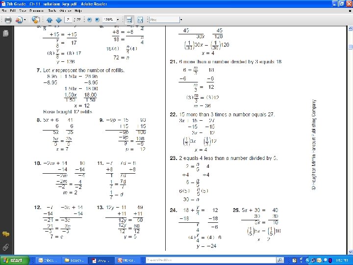Click text 'Let x represent the number of refills.'
The width and height of the screenshot is (353, 265).
(x=83, y=70)
